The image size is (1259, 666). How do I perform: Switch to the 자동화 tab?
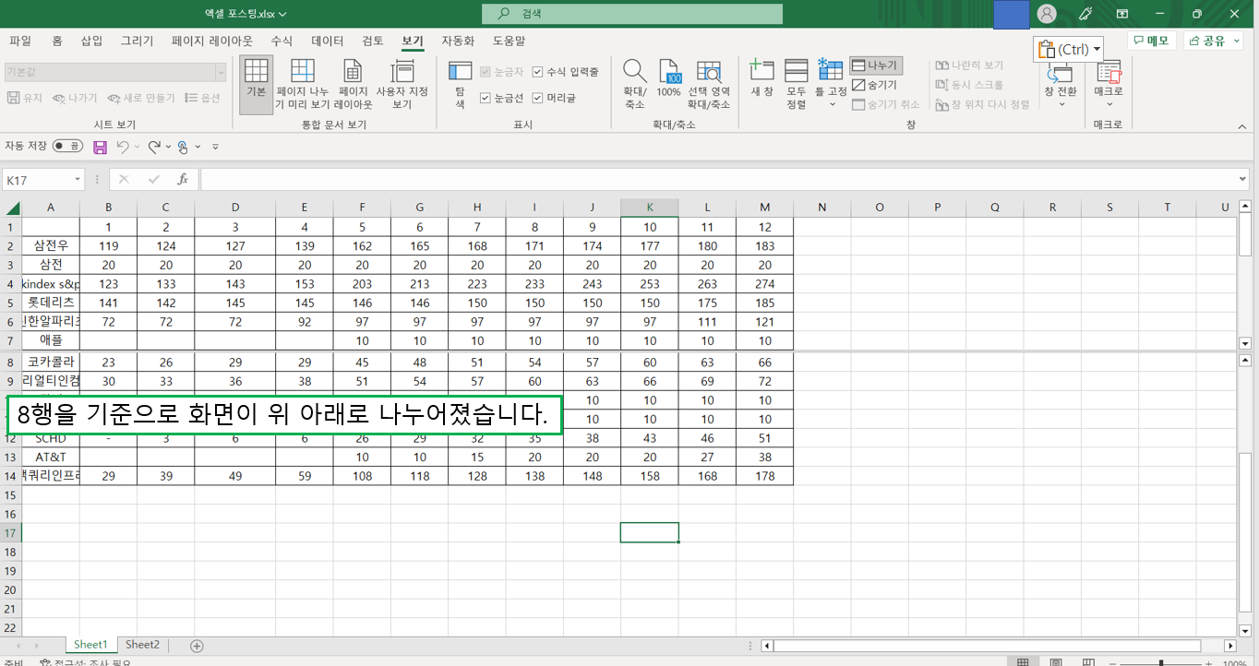[458, 41]
